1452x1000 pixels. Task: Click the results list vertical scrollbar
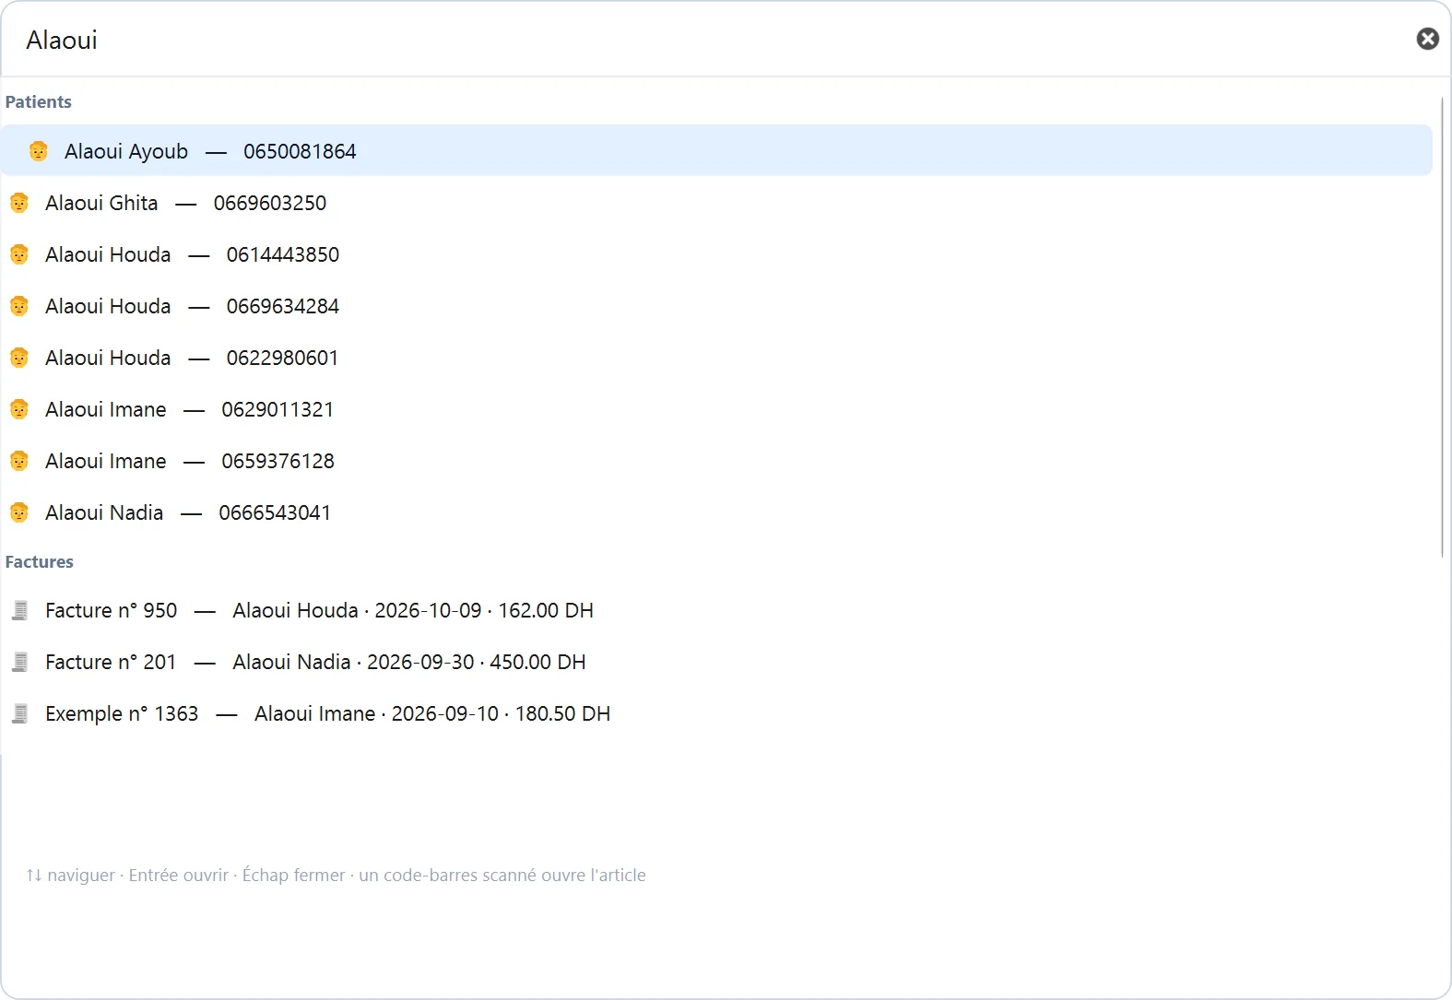tap(1443, 327)
